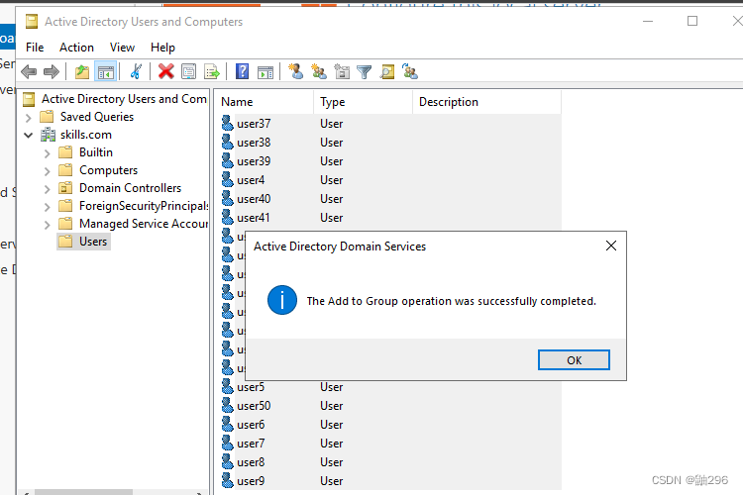Click OK in the dialog
This screenshot has width=743, height=495.
[x=574, y=360]
